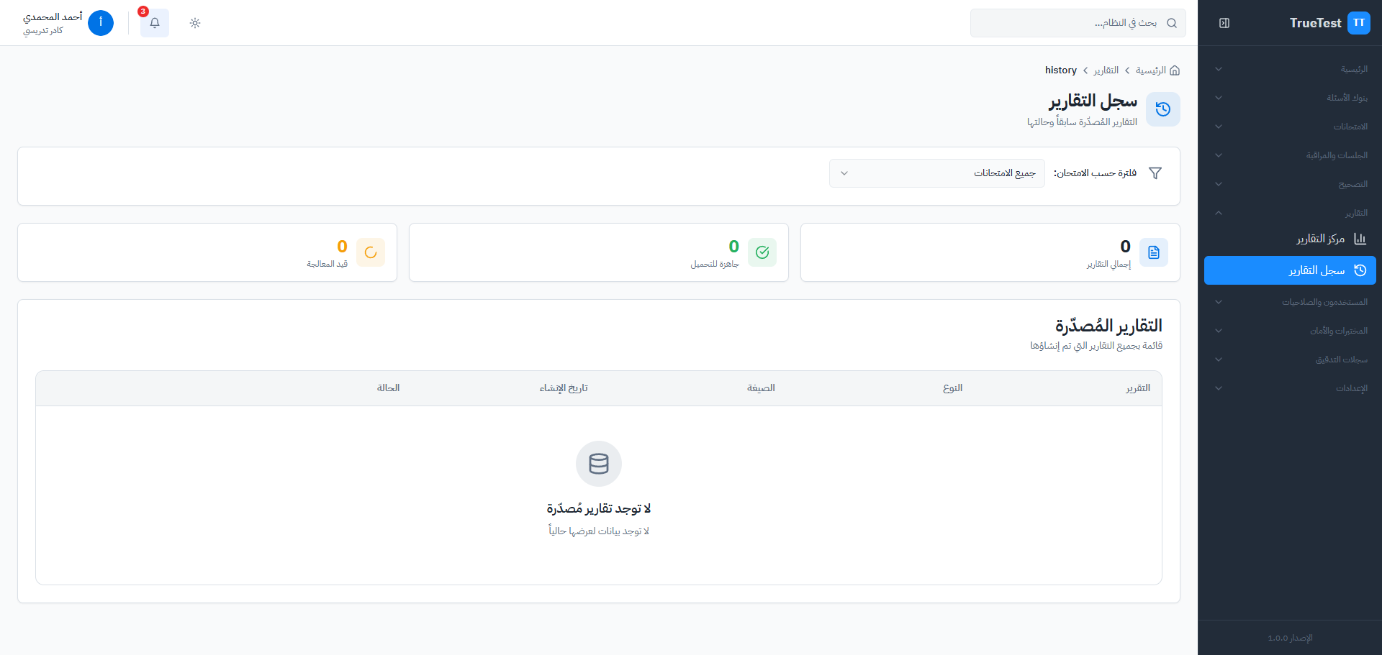
Task: Click the notification bell icon
Action: point(155,23)
